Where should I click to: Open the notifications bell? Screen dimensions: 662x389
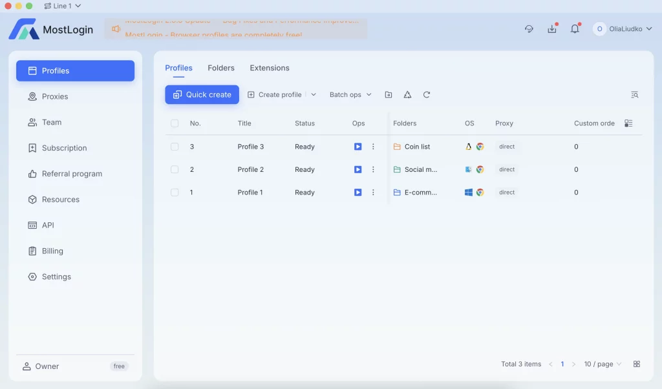[575, 28]
